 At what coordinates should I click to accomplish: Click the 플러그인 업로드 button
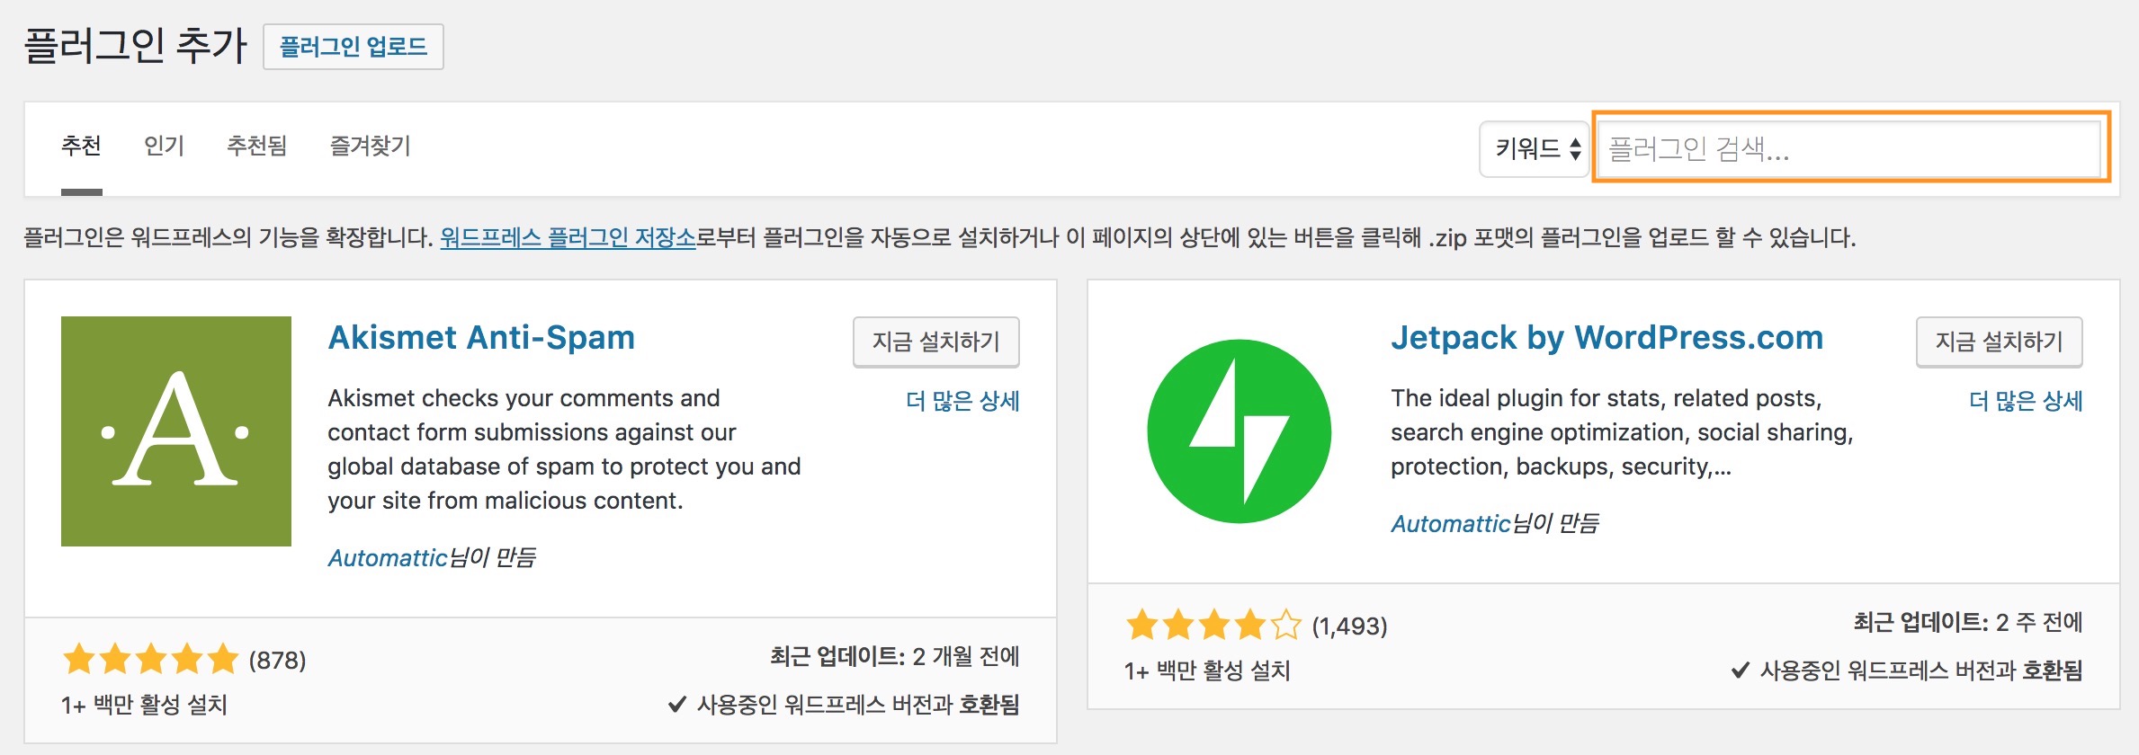coord(354,47)
